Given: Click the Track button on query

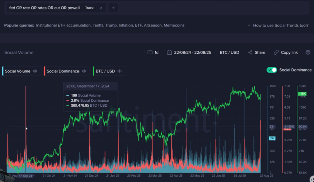Looking at the screenshot, I should pos(89,8).
